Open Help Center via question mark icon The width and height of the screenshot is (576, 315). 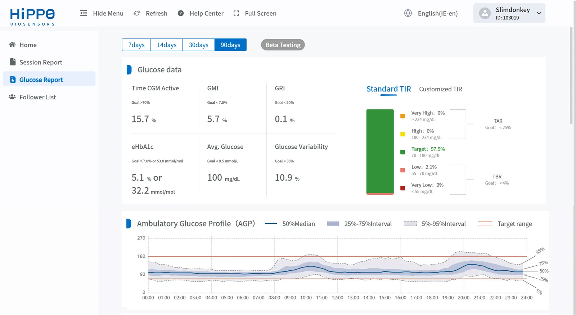pyautogui.click(x=181, y=13)
